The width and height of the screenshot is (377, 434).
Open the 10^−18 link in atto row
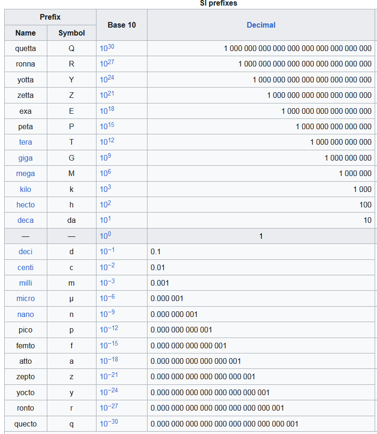(109, 360)
